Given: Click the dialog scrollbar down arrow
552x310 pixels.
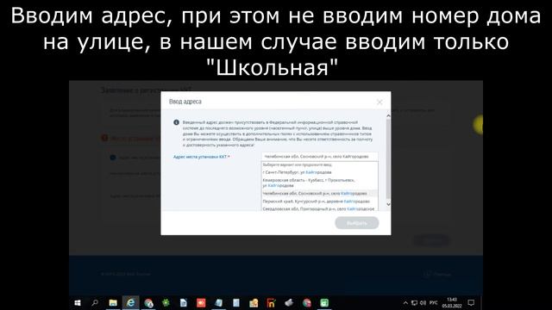Looking at the screenshot, I should [388, 204].
